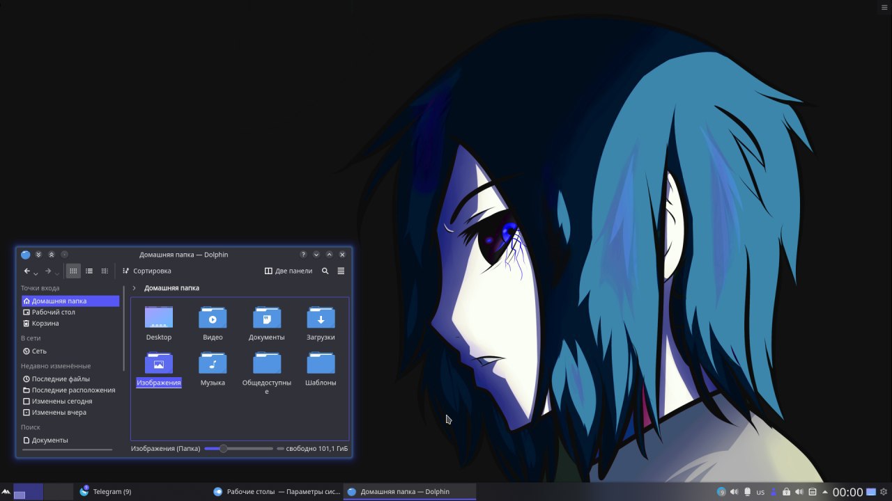Adjust the icon zoom slider
Screen dimensions: 892x501
(x=239, y=449)
